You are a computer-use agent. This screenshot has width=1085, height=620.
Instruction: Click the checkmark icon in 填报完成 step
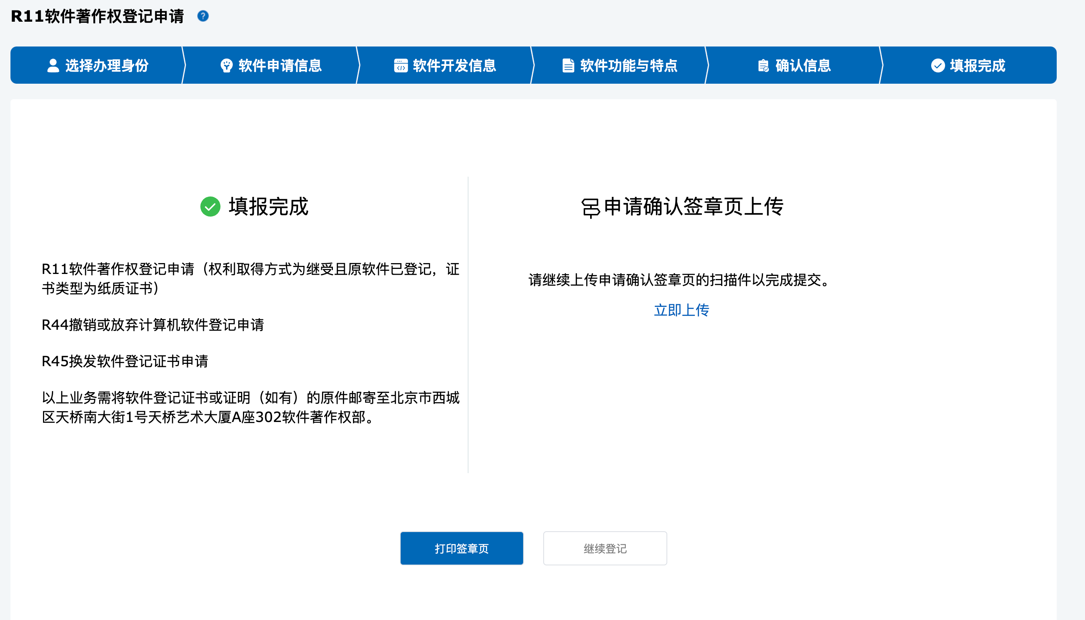[x=938, y=65]
